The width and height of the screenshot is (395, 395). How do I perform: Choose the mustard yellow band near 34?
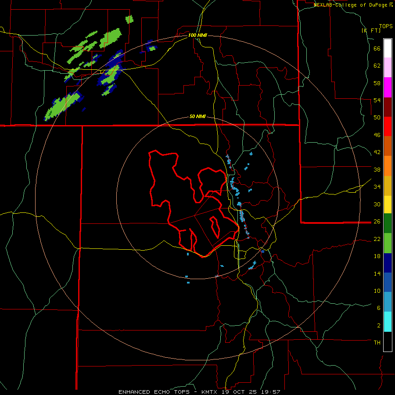[388, 186]
